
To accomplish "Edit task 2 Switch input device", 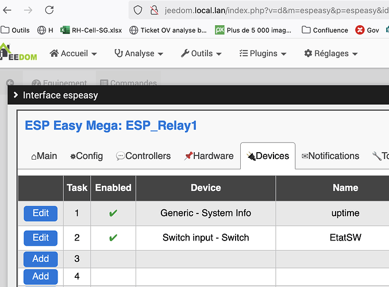I will point(41,238).
